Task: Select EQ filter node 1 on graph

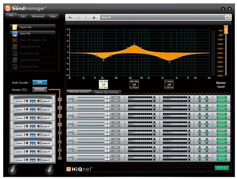Action: [x=134, y=45]
